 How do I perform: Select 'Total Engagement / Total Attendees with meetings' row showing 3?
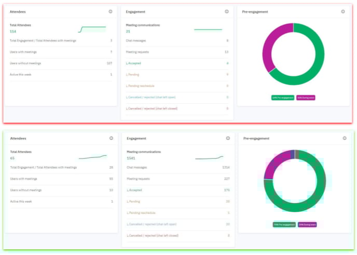click(61, 41)
